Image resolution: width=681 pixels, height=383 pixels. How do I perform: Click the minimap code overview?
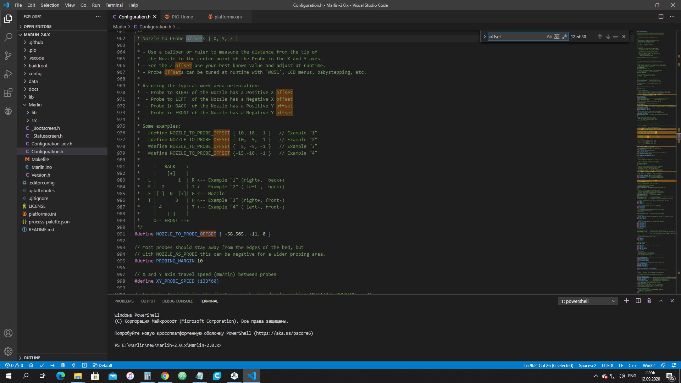tap(656, 162)
